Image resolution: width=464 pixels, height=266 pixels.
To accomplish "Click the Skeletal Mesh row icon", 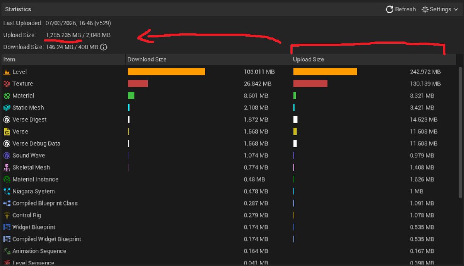I will [x=7, y=168].
